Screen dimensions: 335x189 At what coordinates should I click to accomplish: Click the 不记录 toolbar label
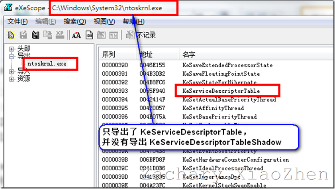click(x=146, y=35)
